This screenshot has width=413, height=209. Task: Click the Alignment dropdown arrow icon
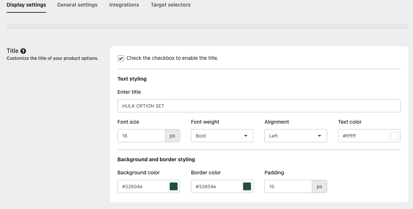(x=320, y=136)
